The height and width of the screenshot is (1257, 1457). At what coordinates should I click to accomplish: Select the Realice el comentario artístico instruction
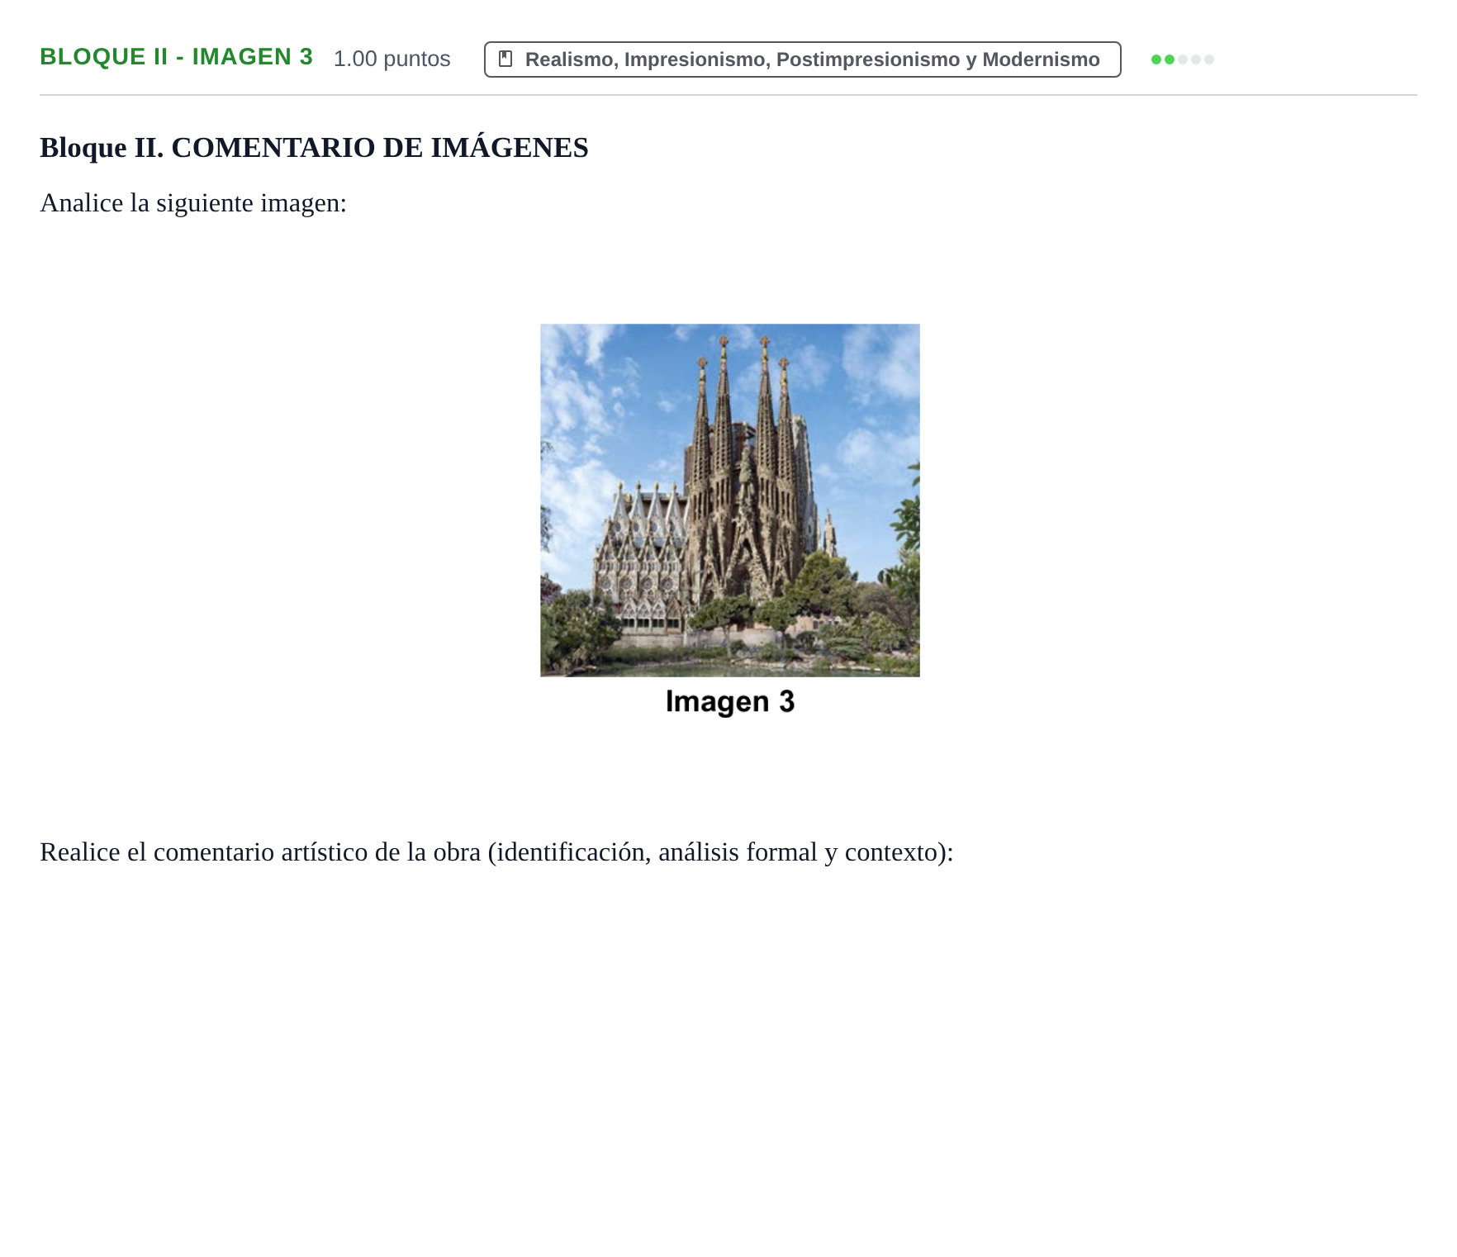click(x=496, y=852)
